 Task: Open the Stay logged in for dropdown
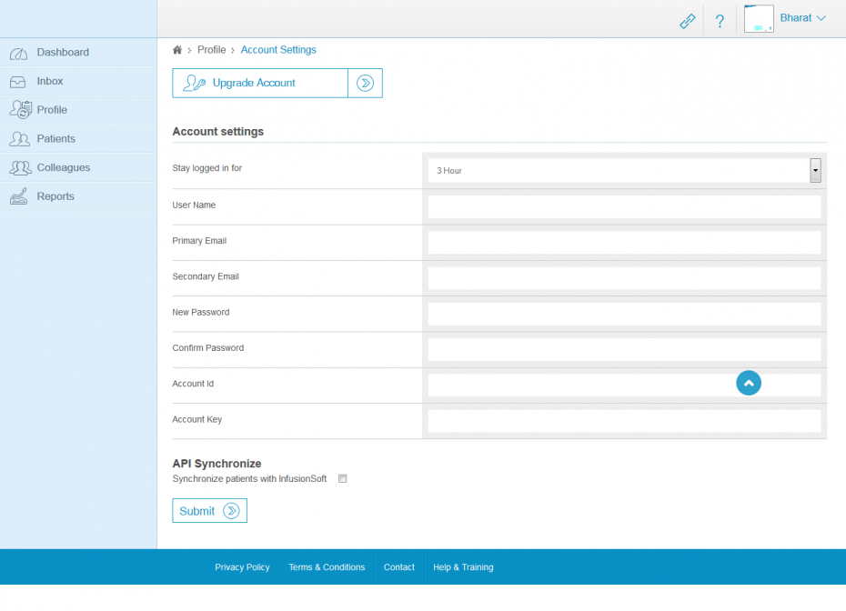(815, 170)
